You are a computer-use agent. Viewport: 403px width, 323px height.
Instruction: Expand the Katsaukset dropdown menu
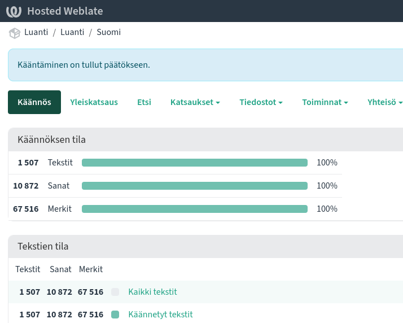195,102
